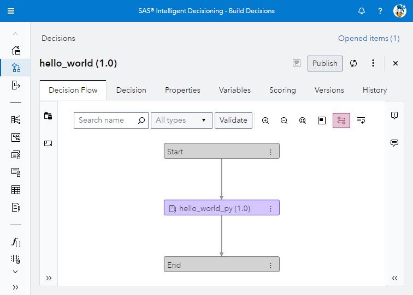Click the zoom in magnifier icon
Image resolution: width=413 pixels, height=295 pixels.
pos(265,121)
